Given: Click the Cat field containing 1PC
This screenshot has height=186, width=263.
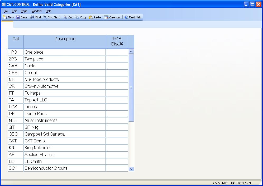Looking at the screenshot, I should coord(16,52).
